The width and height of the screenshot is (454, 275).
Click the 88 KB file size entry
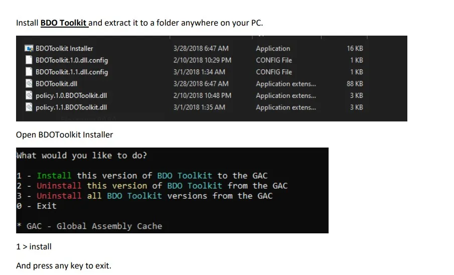[x=355, y=84]
